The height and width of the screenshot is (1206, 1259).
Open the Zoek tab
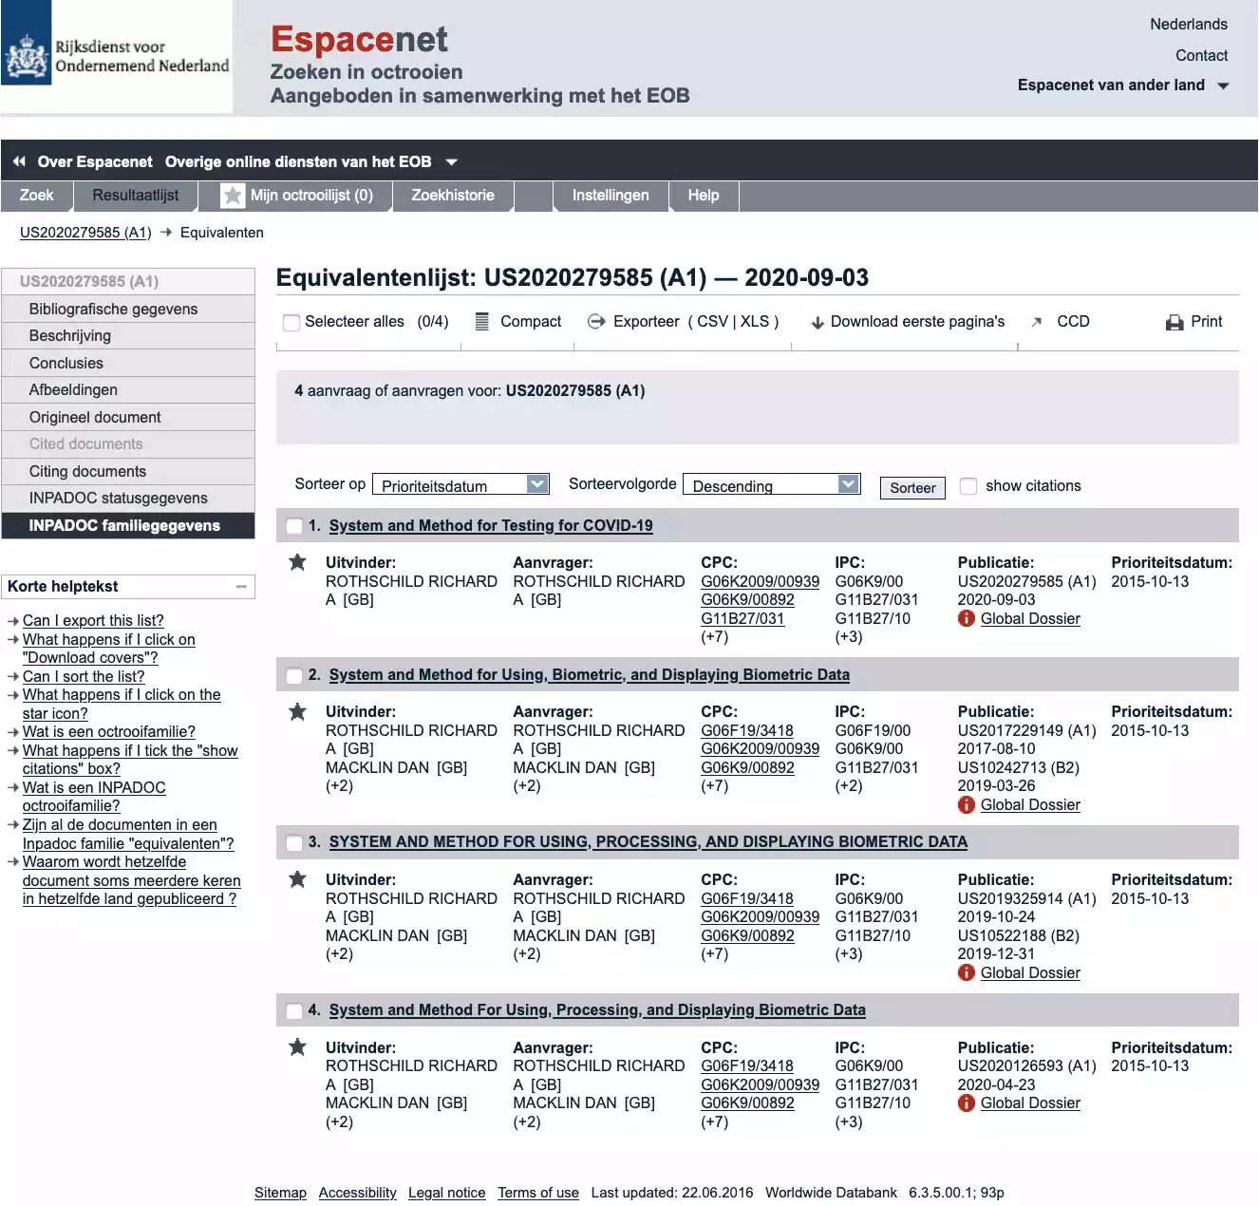pyautogui.click(x=37, y=196)
